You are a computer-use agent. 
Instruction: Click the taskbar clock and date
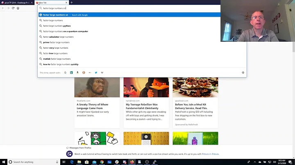(x=282, y=162)
